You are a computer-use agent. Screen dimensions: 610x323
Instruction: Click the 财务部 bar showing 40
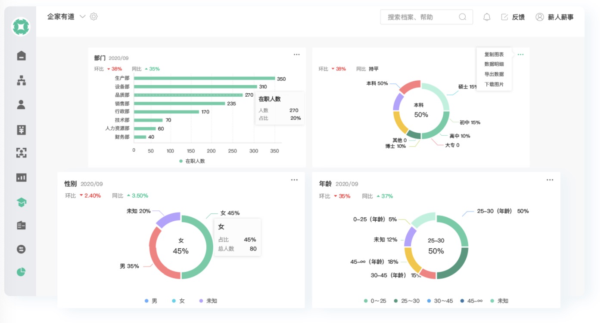click(140, 137)
